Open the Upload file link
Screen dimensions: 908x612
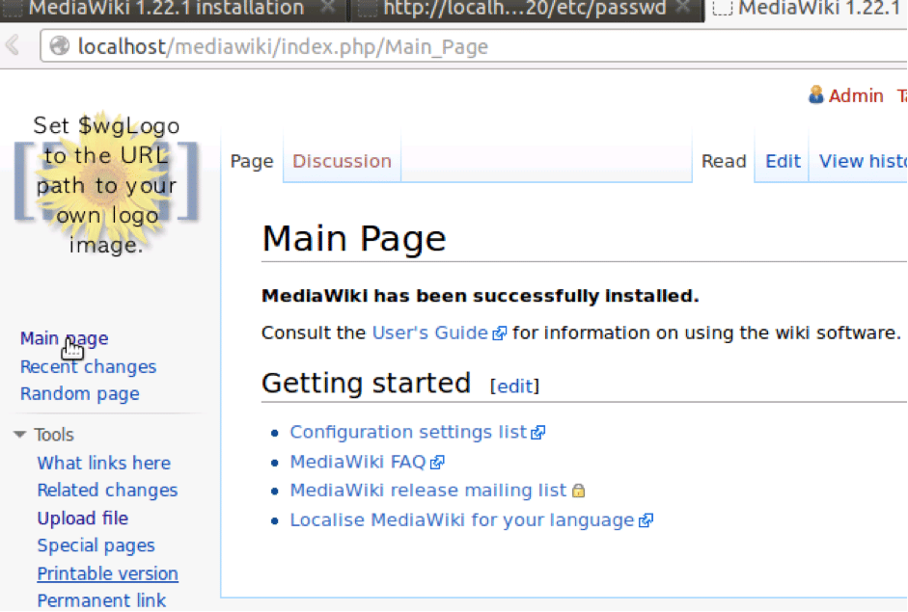[x=83, y=519]
